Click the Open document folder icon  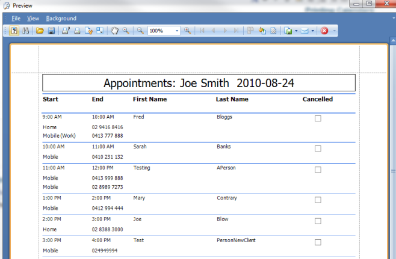coord(40,31)
